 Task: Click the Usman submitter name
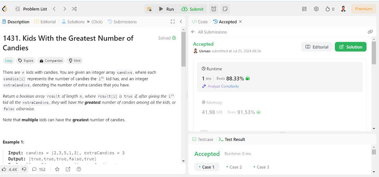[205, 51]
